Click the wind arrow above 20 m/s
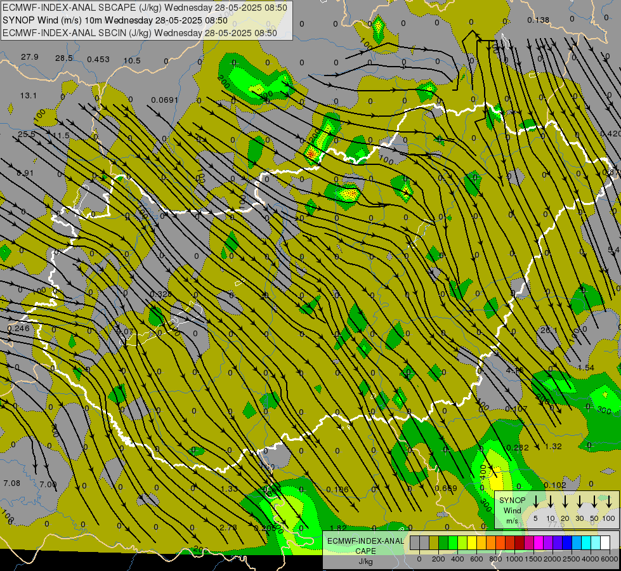 click(x=565, y=501)
